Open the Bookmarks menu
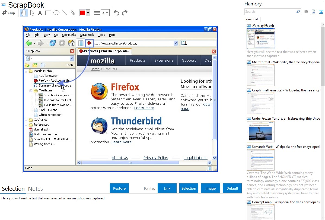This screenshot has height=220, width=325. point(69,35)
